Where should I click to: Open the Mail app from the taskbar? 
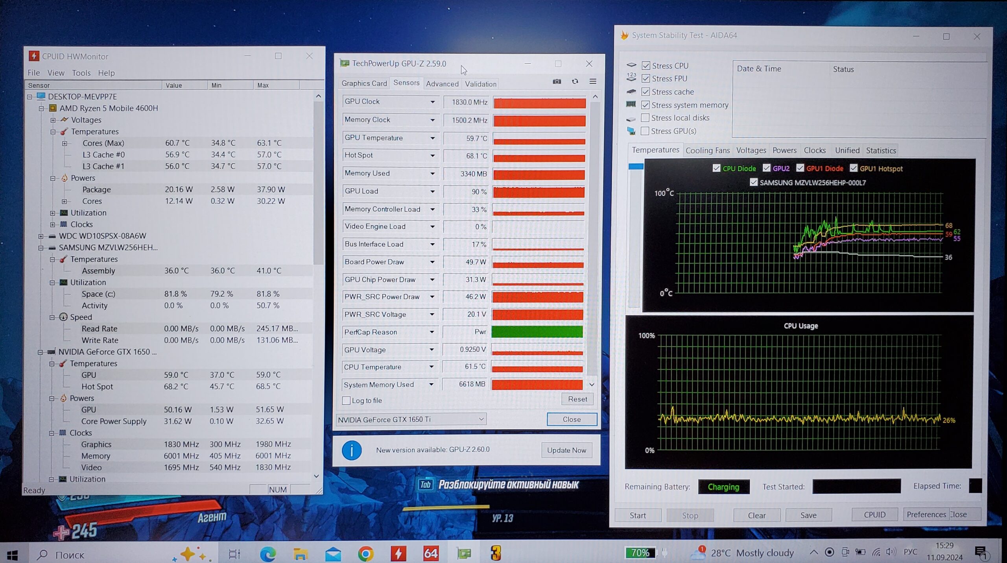[x=333, y=554]
